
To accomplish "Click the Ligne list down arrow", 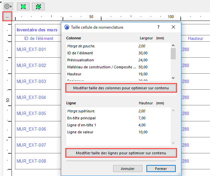I will [173, 143].
